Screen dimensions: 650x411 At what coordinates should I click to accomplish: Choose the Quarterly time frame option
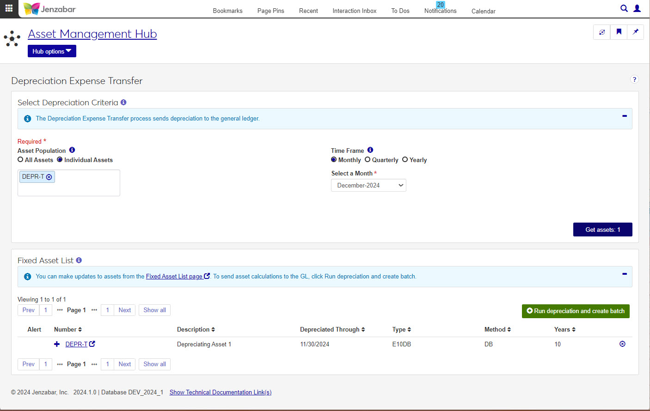[x=368, y=160]
